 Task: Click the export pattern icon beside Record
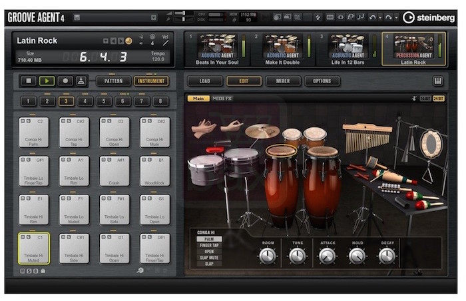click(x=81, y=81)
